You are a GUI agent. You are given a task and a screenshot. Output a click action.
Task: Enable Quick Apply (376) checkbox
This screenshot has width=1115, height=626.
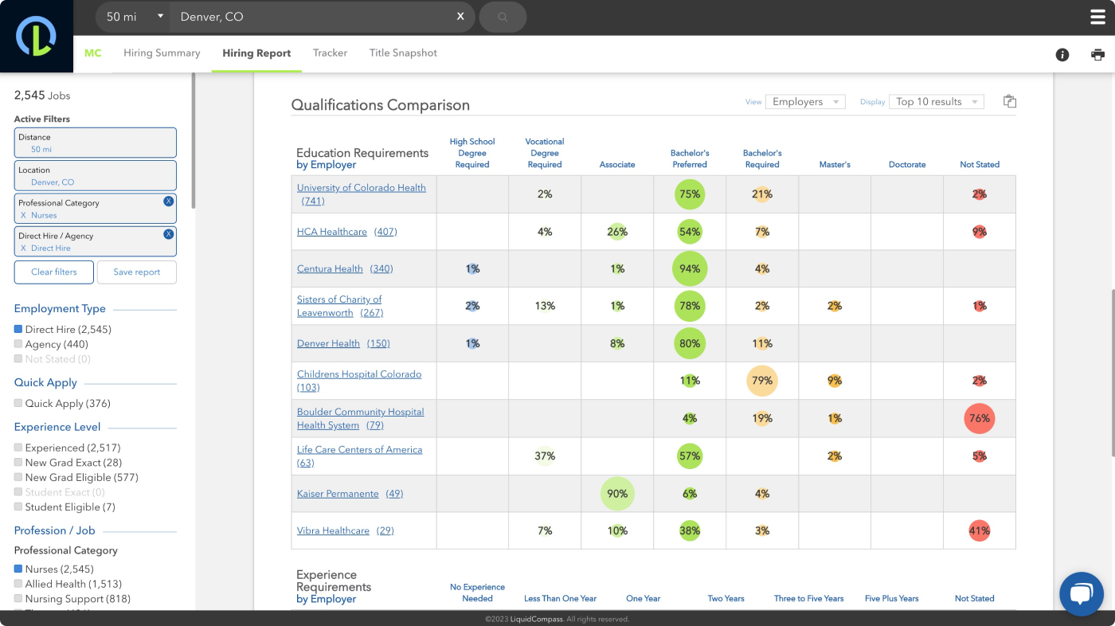18,403
